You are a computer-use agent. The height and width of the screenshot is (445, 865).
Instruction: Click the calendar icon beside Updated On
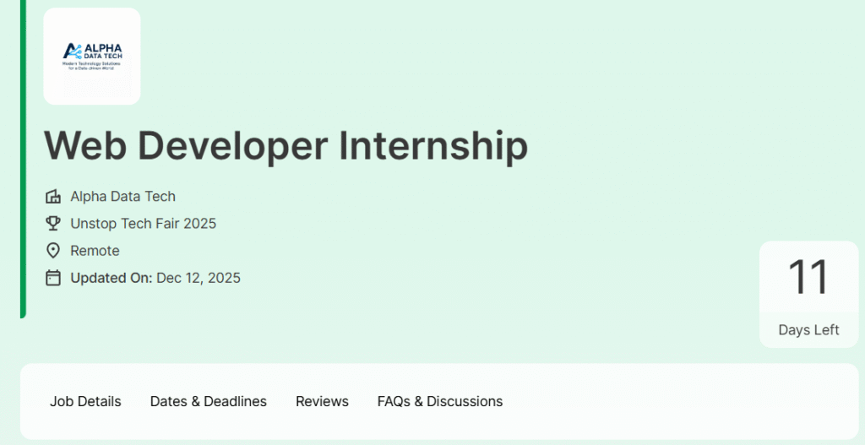point(53,278)
